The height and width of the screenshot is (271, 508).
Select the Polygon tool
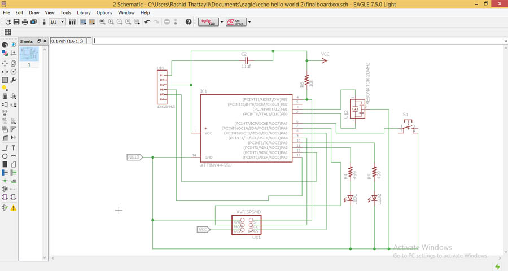(x=14, y=164)
